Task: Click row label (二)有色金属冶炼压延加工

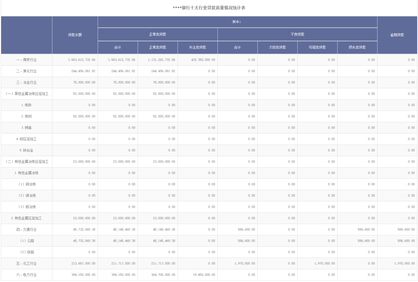Action: point(27,162)
